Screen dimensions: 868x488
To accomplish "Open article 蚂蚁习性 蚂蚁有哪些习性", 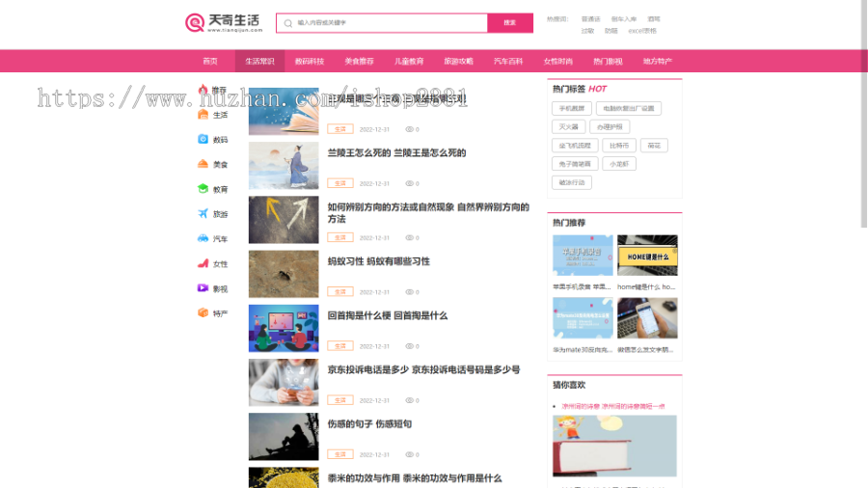I will click(379, 261).
